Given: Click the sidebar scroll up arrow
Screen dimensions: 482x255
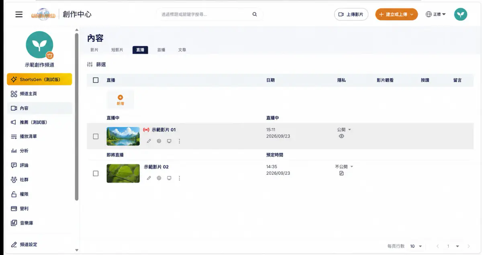Looking at the screenshot, I should click(x=77, y=30).
